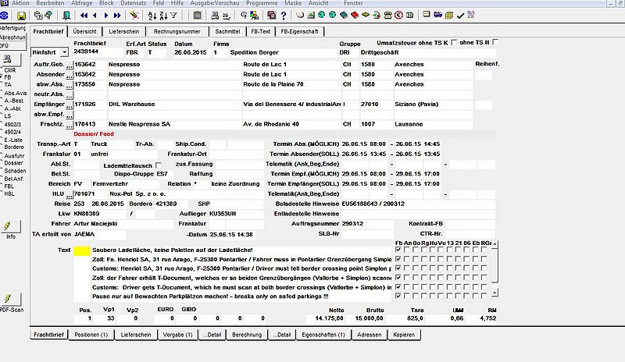Click the clipboard icon in toolbar
The width and height of the screenshot is (625, 362).
tap(197, 16)
